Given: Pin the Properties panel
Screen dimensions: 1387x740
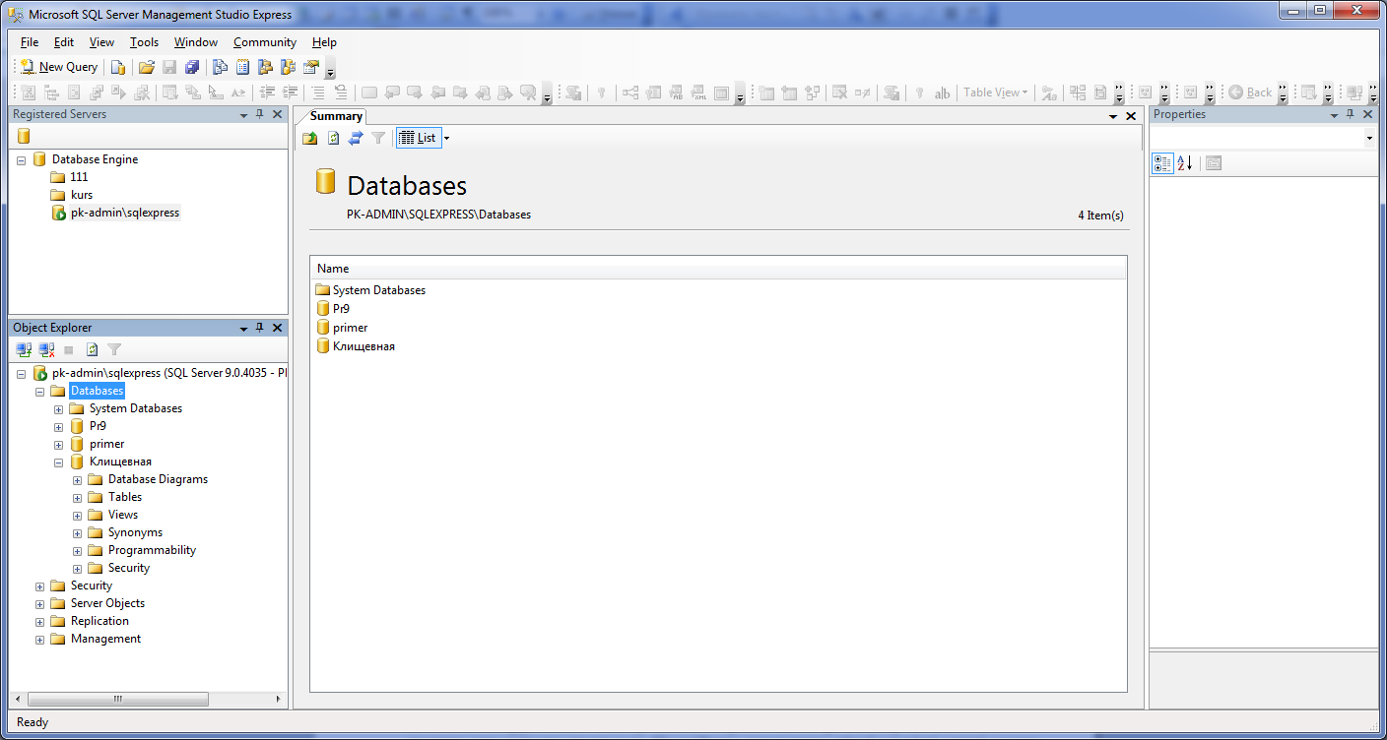Looking at the screenshot, I should (x=1351, y=114).
